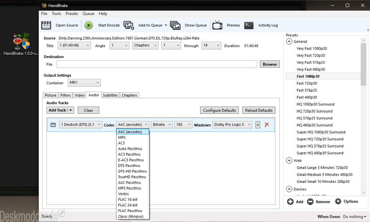
Task: Click the Clear button
Action: (88, 111)
